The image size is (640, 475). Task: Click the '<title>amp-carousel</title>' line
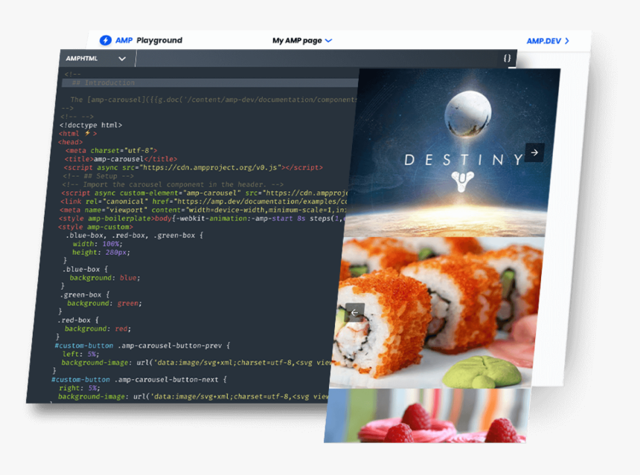[121, 159]
